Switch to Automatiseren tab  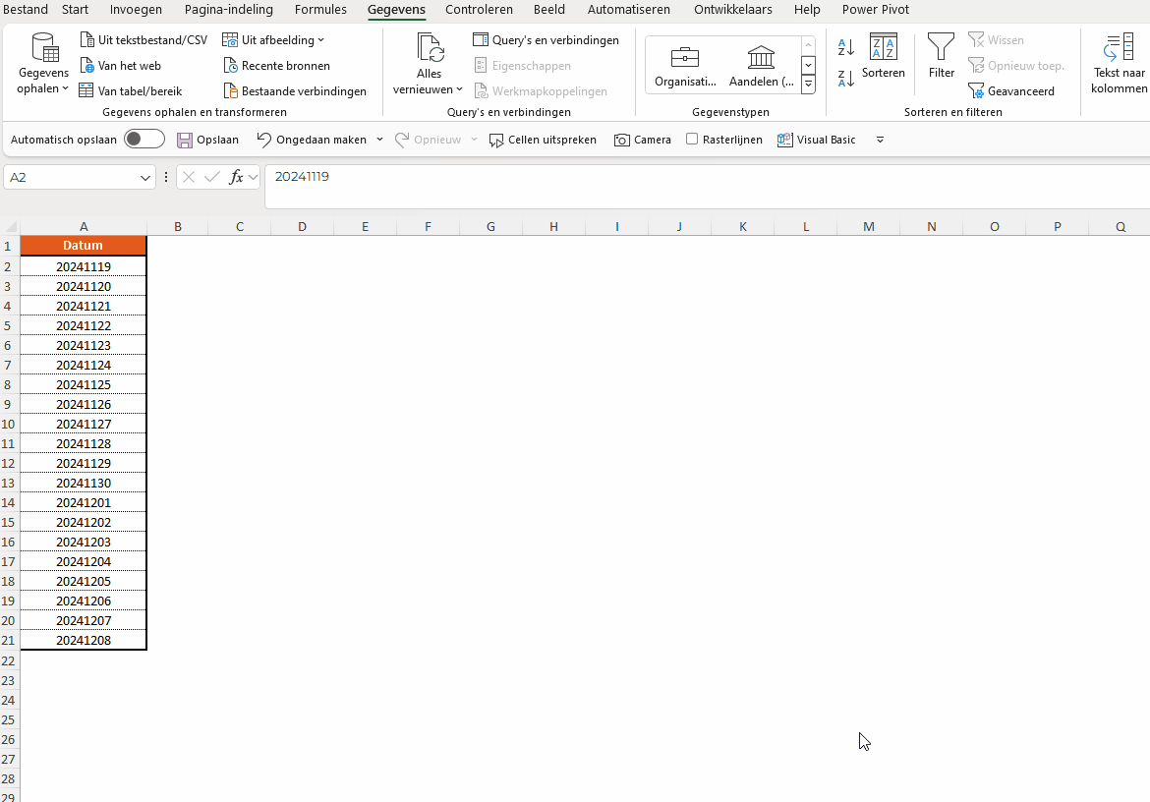pyautogui.click(x=628, y=10)
